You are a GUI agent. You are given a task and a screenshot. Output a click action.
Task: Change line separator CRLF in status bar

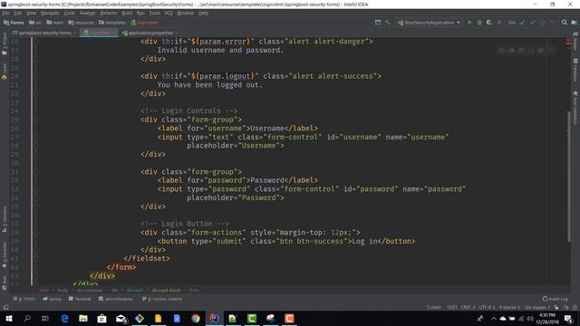tap(468, 307)
